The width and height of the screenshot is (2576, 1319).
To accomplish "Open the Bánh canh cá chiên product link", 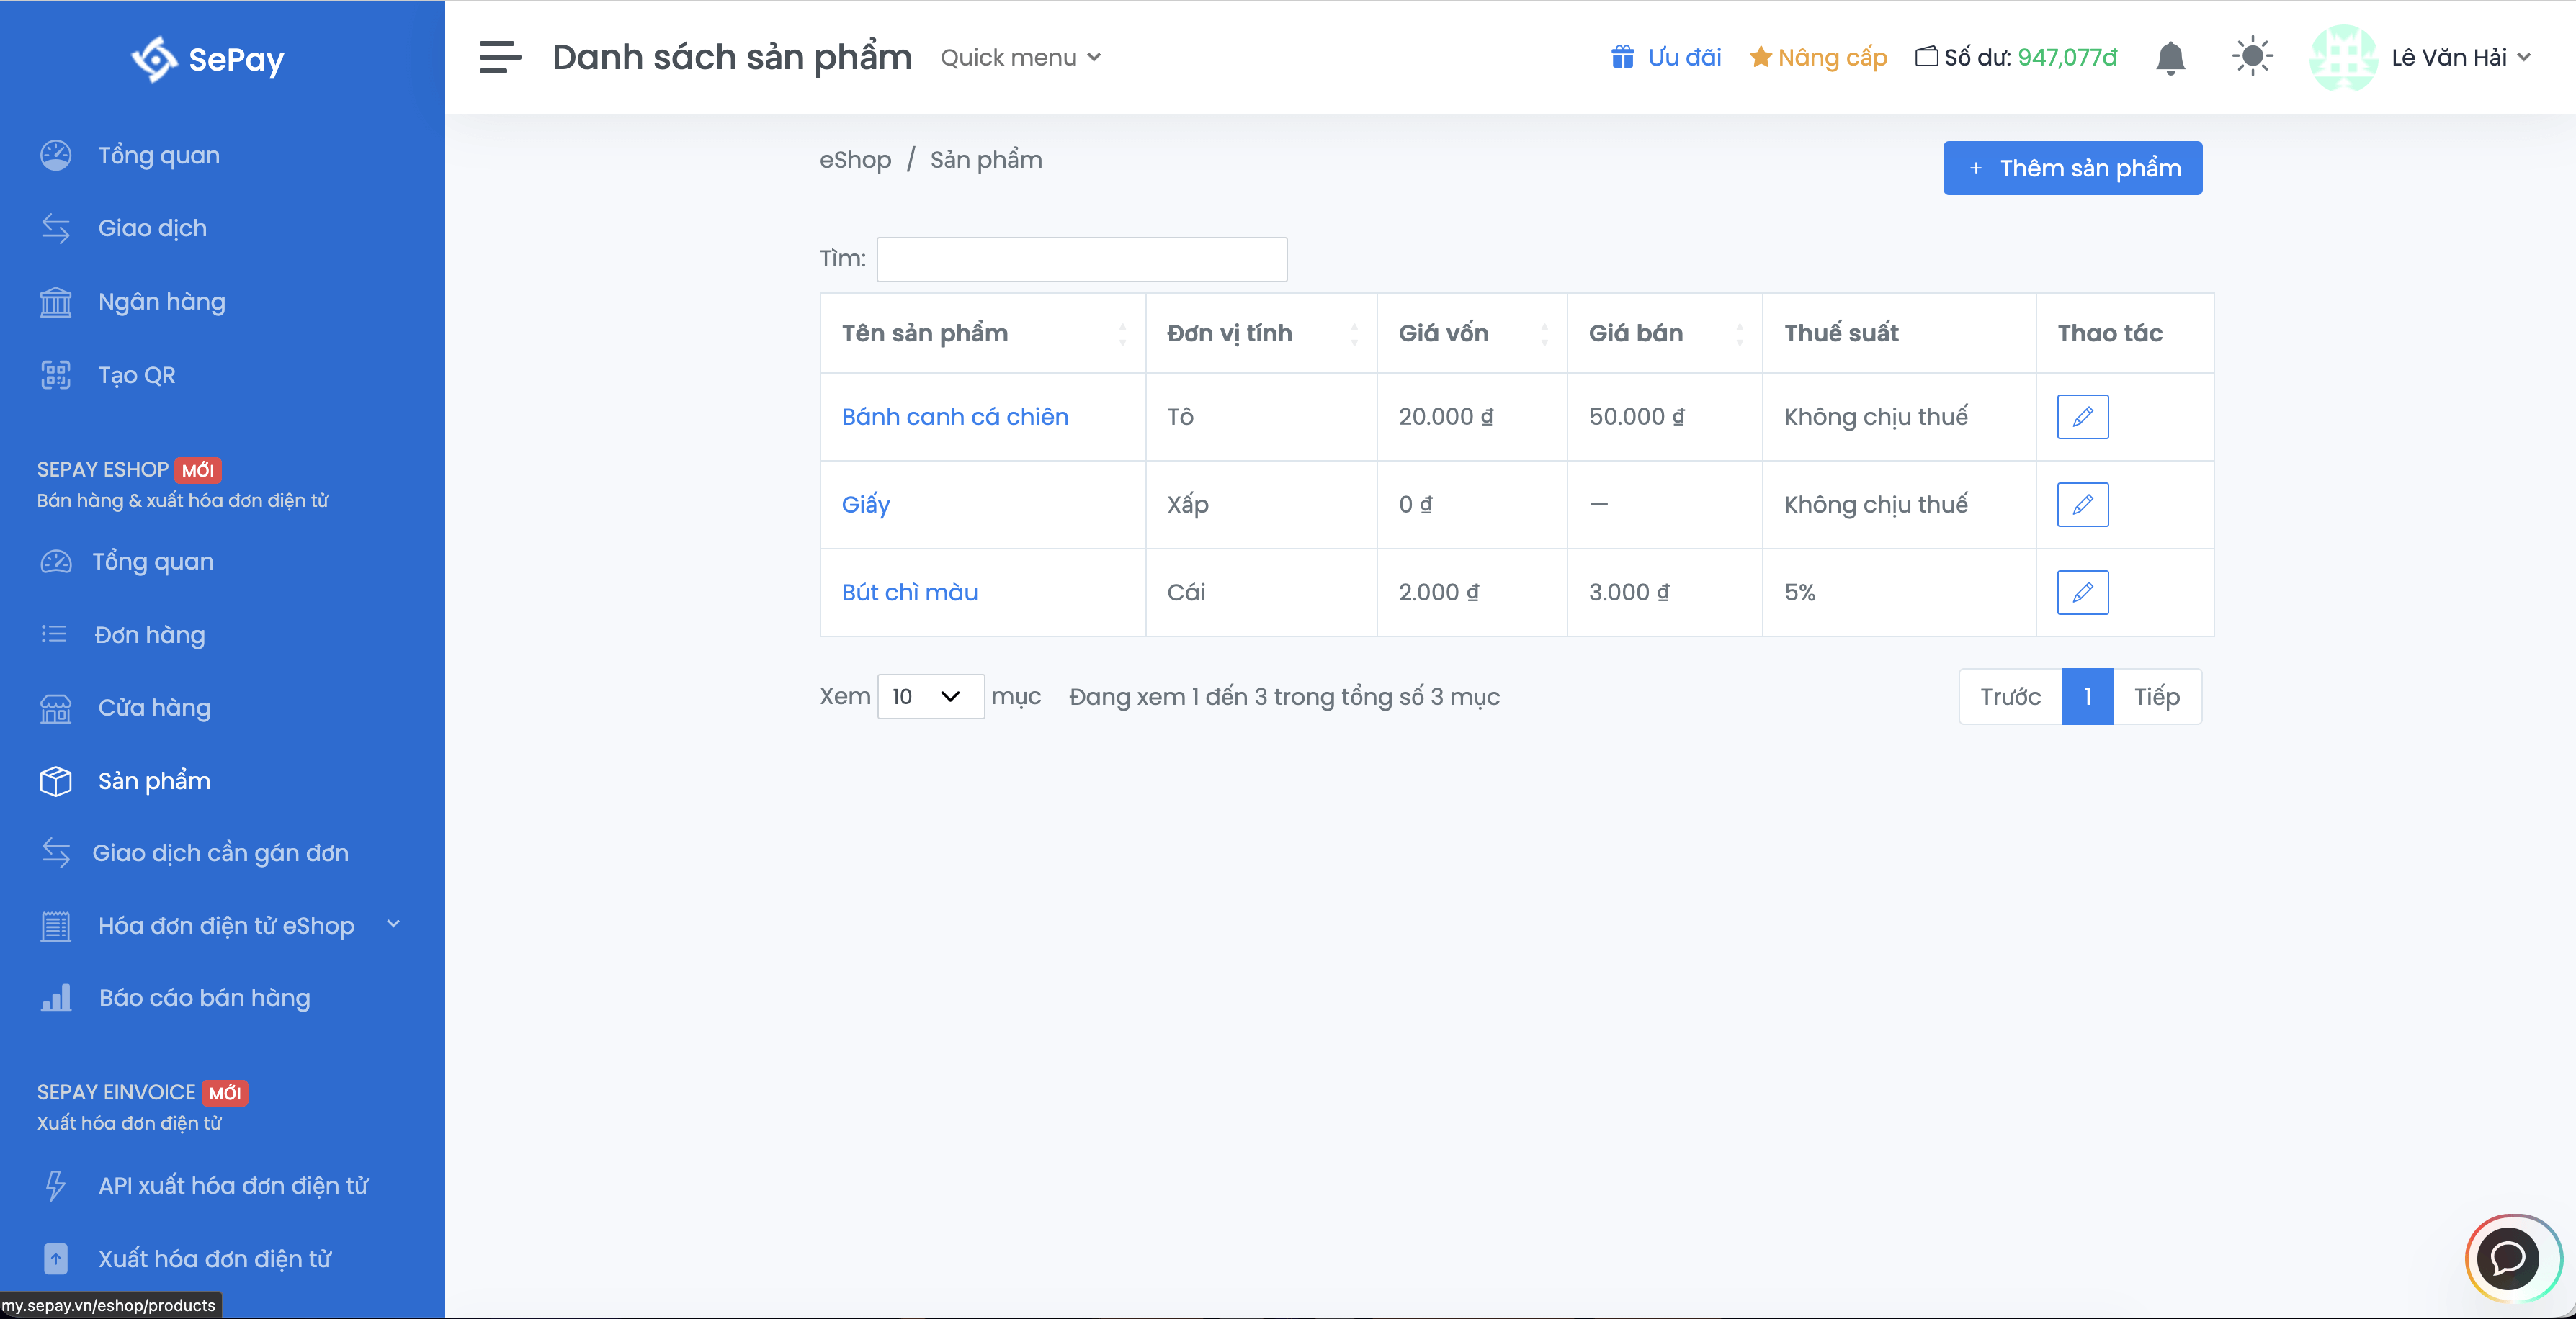I will [x=954, y=417].
